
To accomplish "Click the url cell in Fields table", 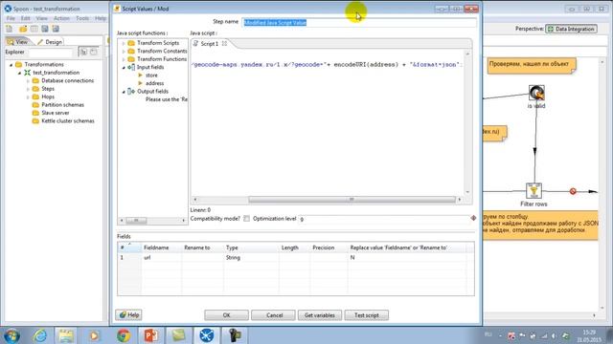I will pos(161,258).
